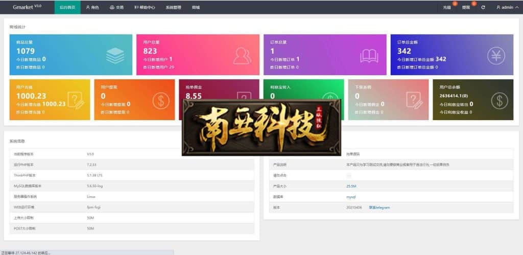Click the 用户提现 orange card
The width and height of the screenshot is (523, 255).
click(x=134, y=100)
